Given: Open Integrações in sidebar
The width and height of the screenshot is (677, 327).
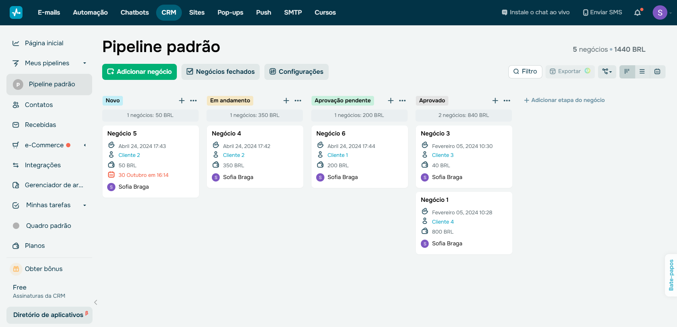Looking at the screenshot, I should coord(43,165).
